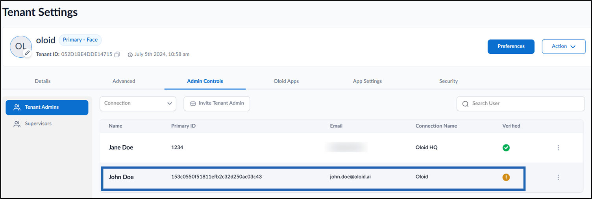
Task: Expand the Action dropdown button
Action: coord(564,46)
